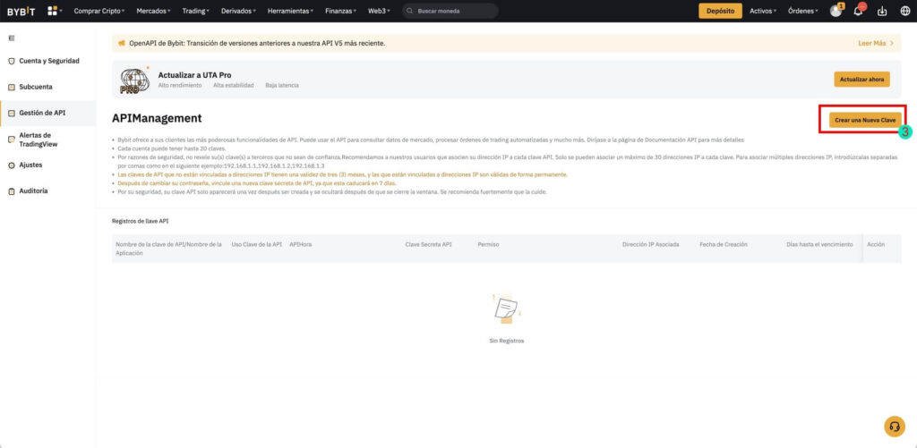This screenshot has height=448, width=917.
Task: Click the APIManagement heading
Action: pos(157,119)
